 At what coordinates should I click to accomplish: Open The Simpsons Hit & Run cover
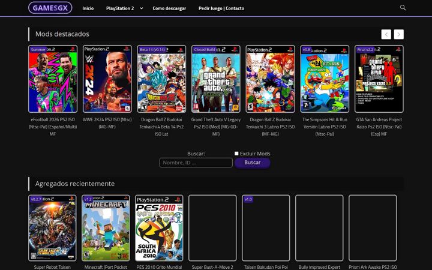(325, 79)
